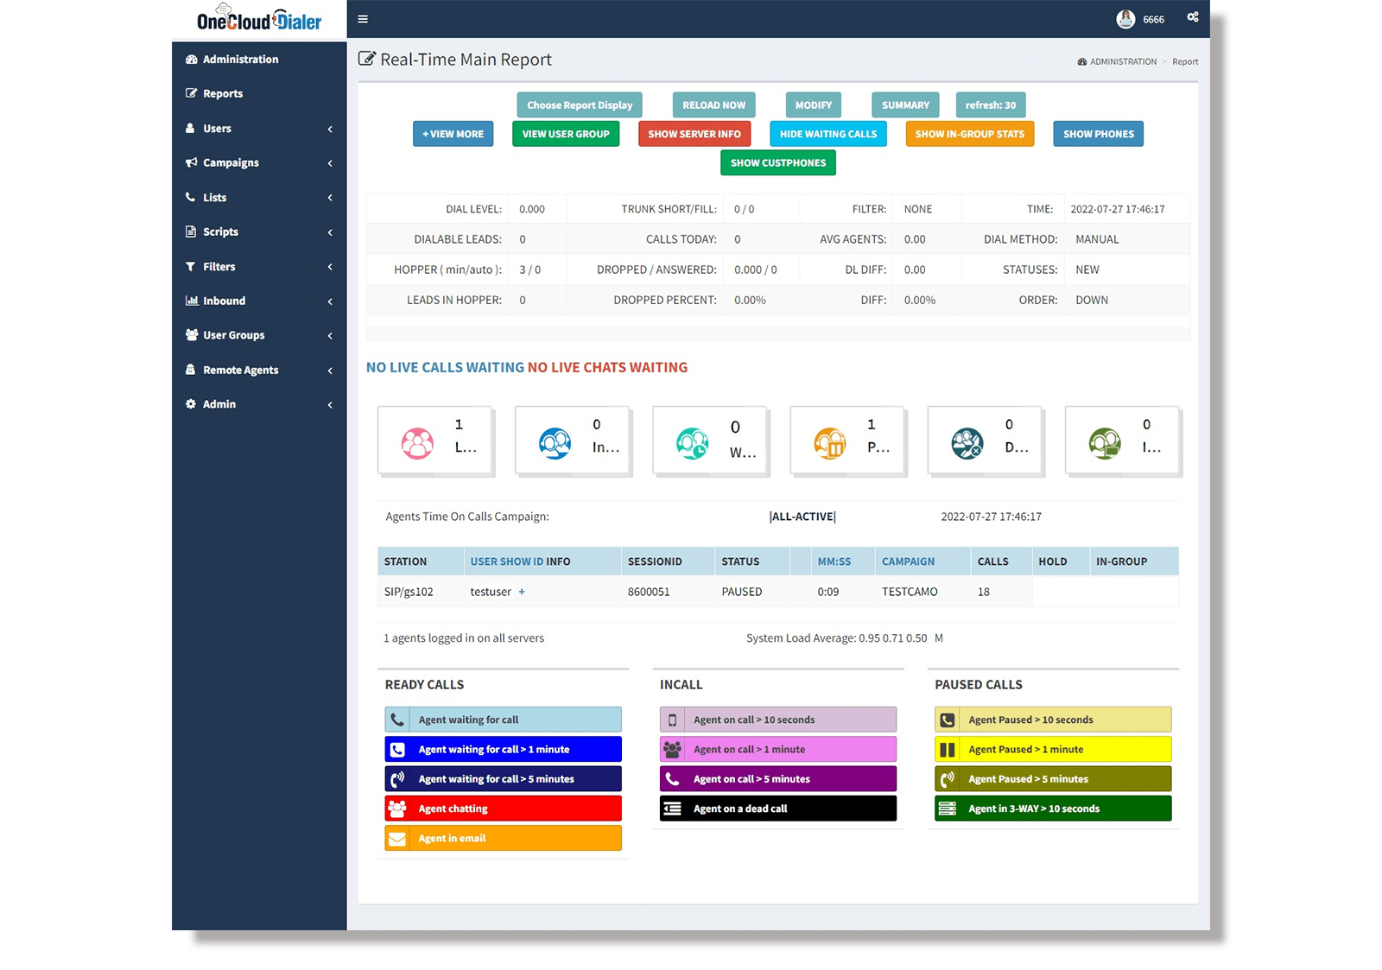The height and width of the screenshot is (970, 1382).
Task: Expand the Inbound sidebar section
Action: click(225, 301)
